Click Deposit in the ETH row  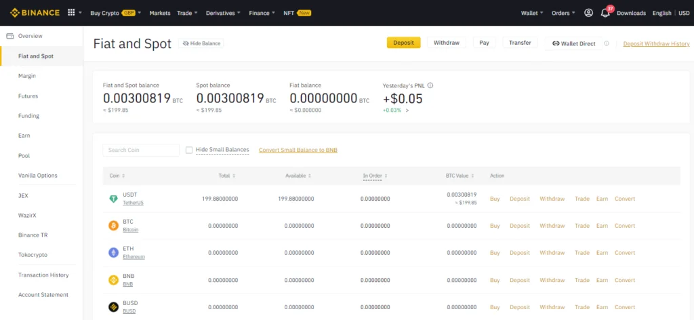coord(520,253)
